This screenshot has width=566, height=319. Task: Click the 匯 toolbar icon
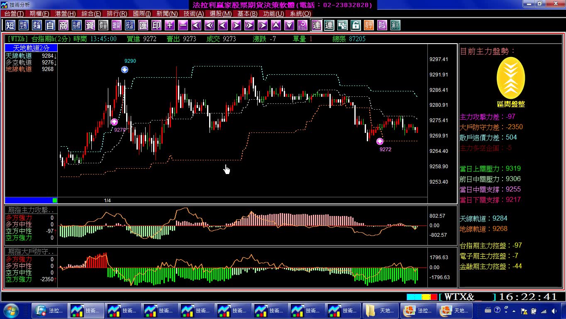coord(143,25)
